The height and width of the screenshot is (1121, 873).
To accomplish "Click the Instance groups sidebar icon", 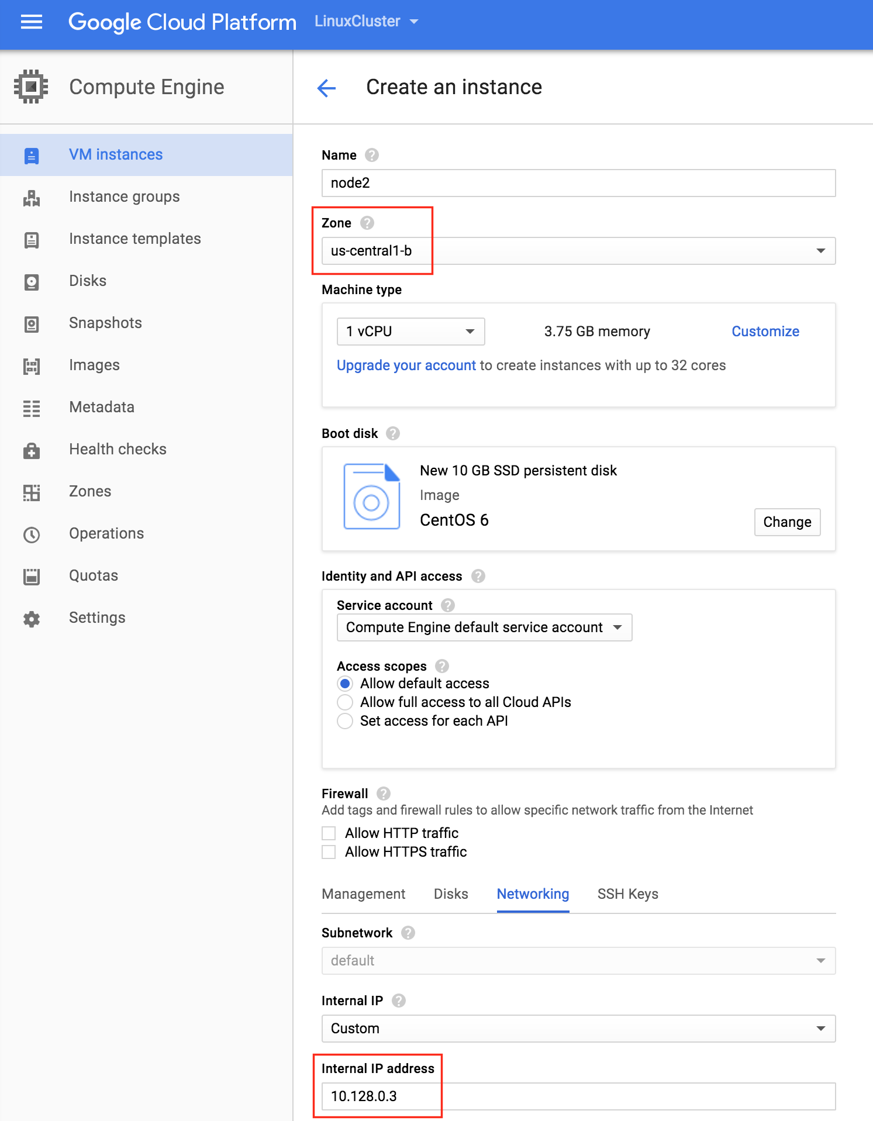I will pyautogui.click(x=32, y=198).
